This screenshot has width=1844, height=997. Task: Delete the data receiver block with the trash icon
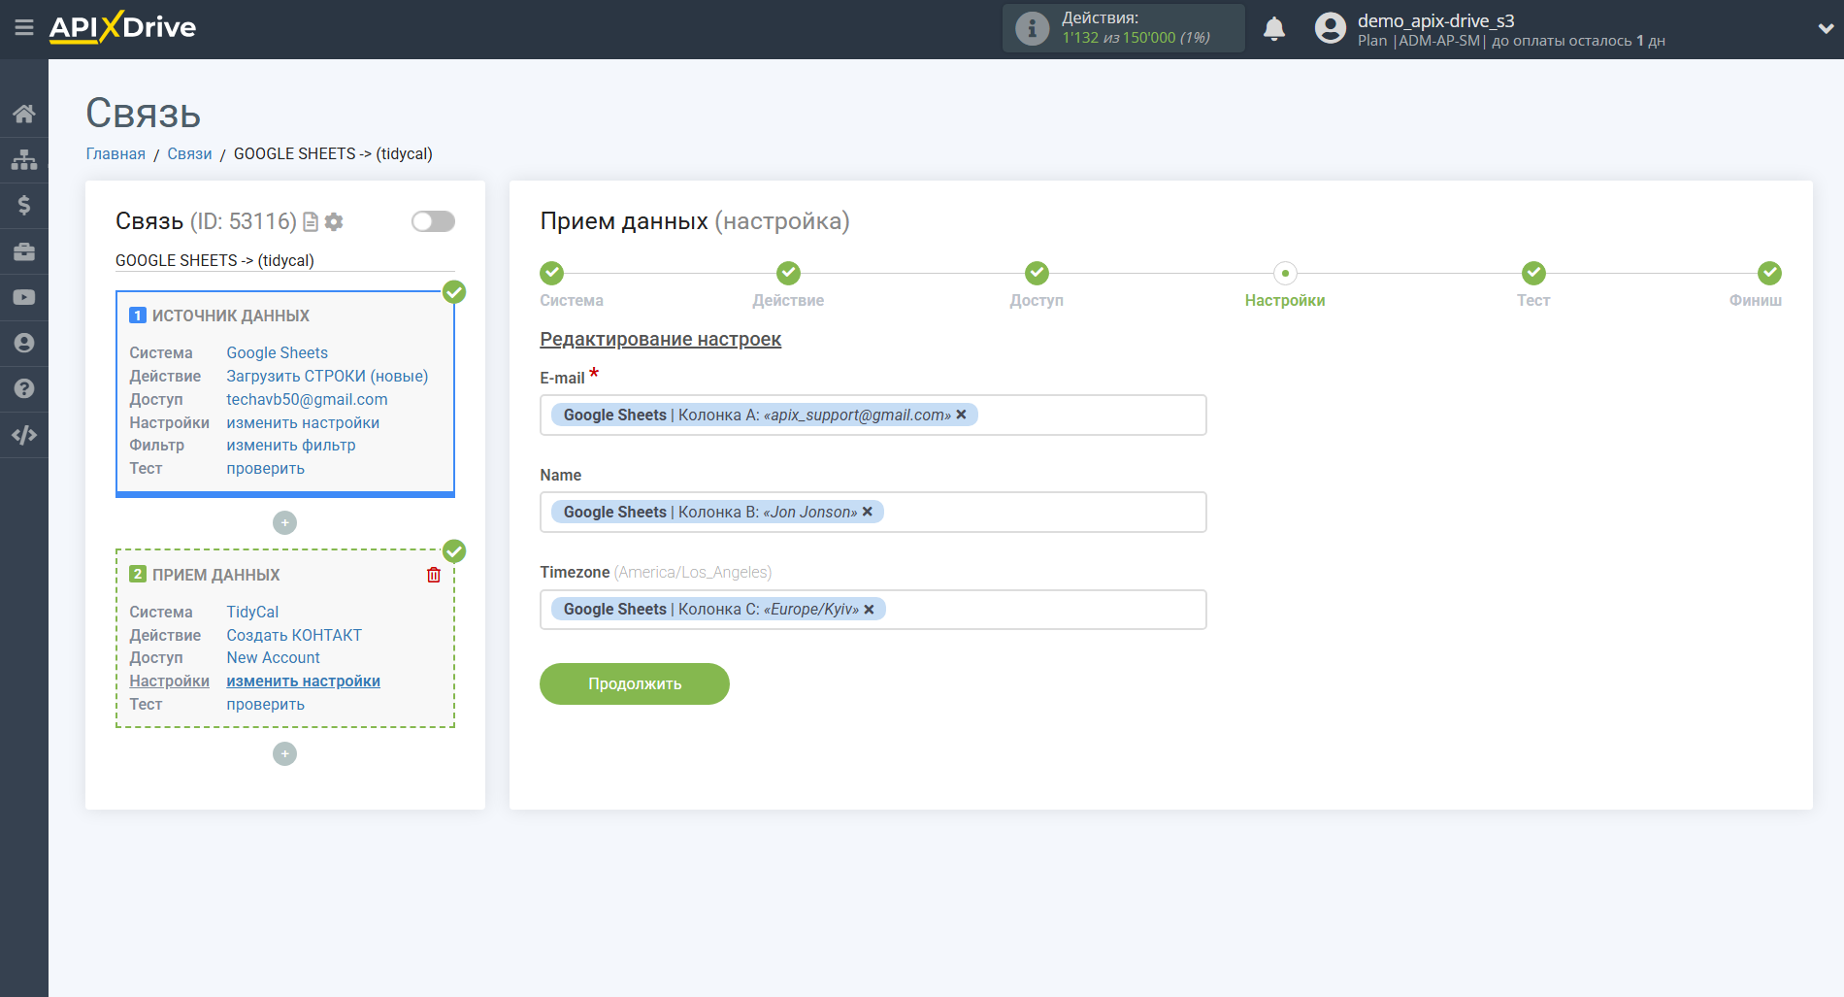pos(434,575)
